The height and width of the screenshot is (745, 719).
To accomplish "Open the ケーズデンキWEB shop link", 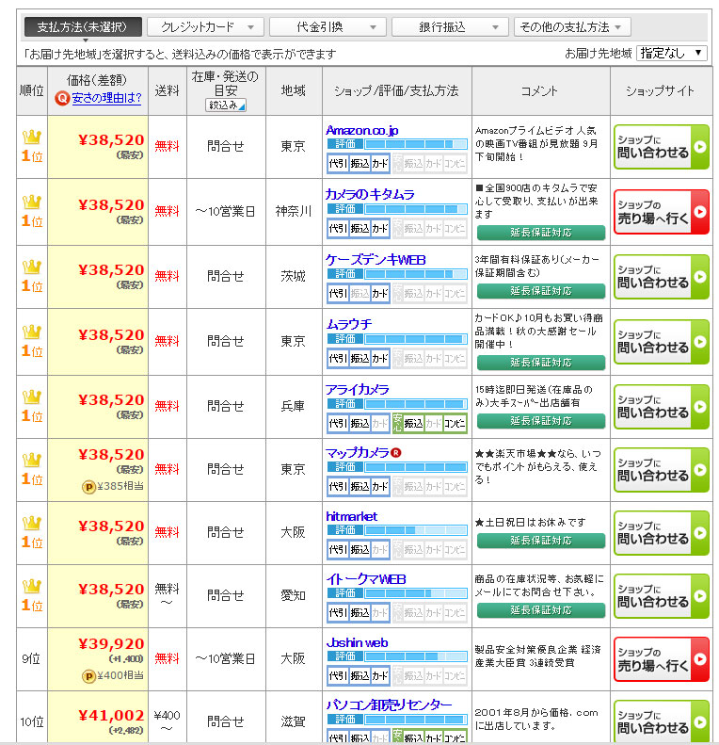I will [x=375, y=259].
